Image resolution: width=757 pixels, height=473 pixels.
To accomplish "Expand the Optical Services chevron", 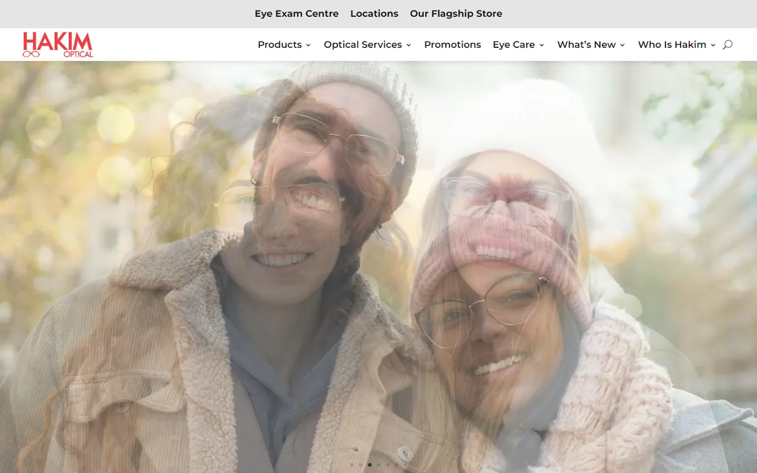I will (x=409, y=45).
